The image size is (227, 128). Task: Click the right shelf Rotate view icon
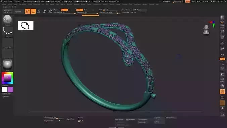point(222,86)
